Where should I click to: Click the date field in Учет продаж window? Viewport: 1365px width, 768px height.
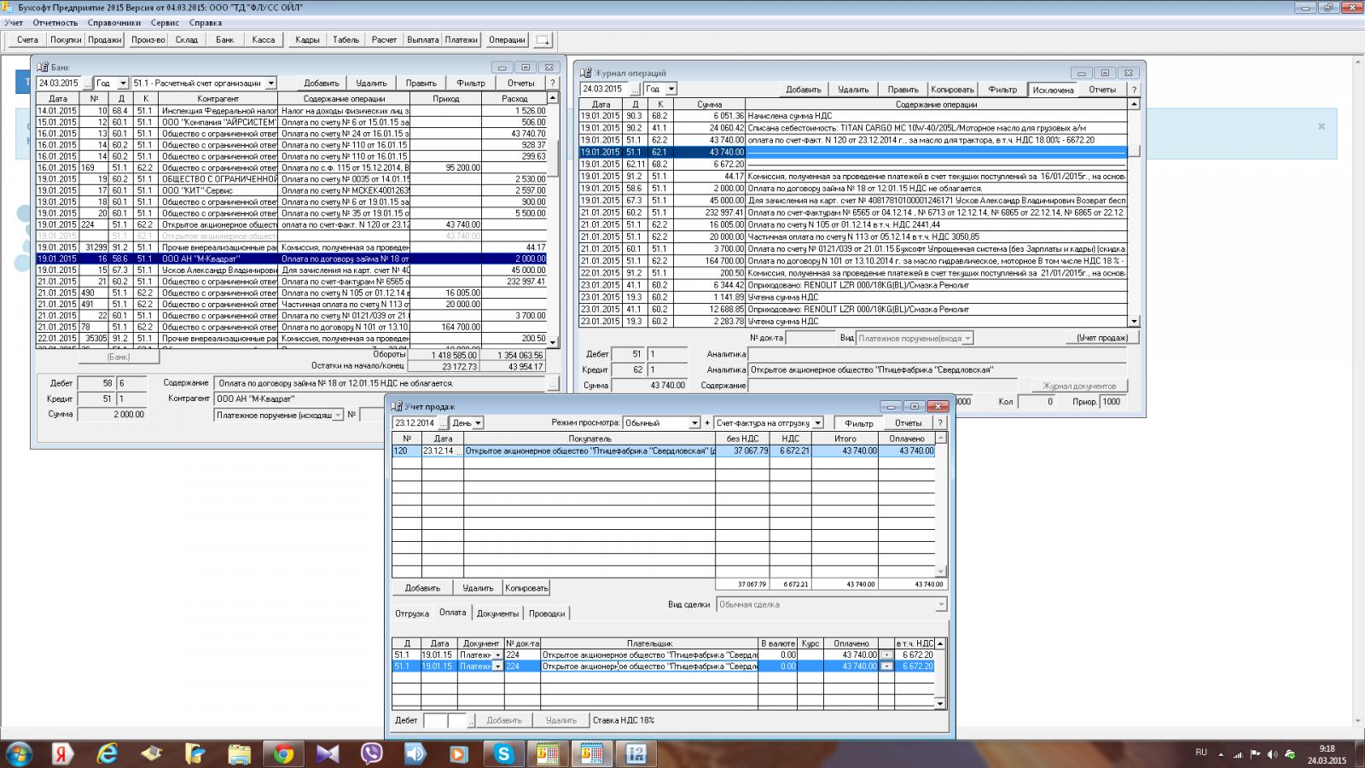[415, 423]
